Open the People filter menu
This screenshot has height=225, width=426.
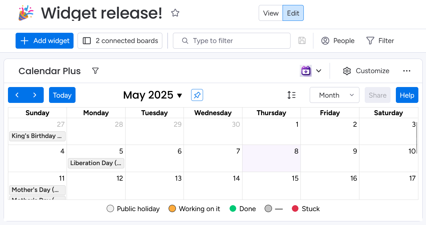click(338, 41)
